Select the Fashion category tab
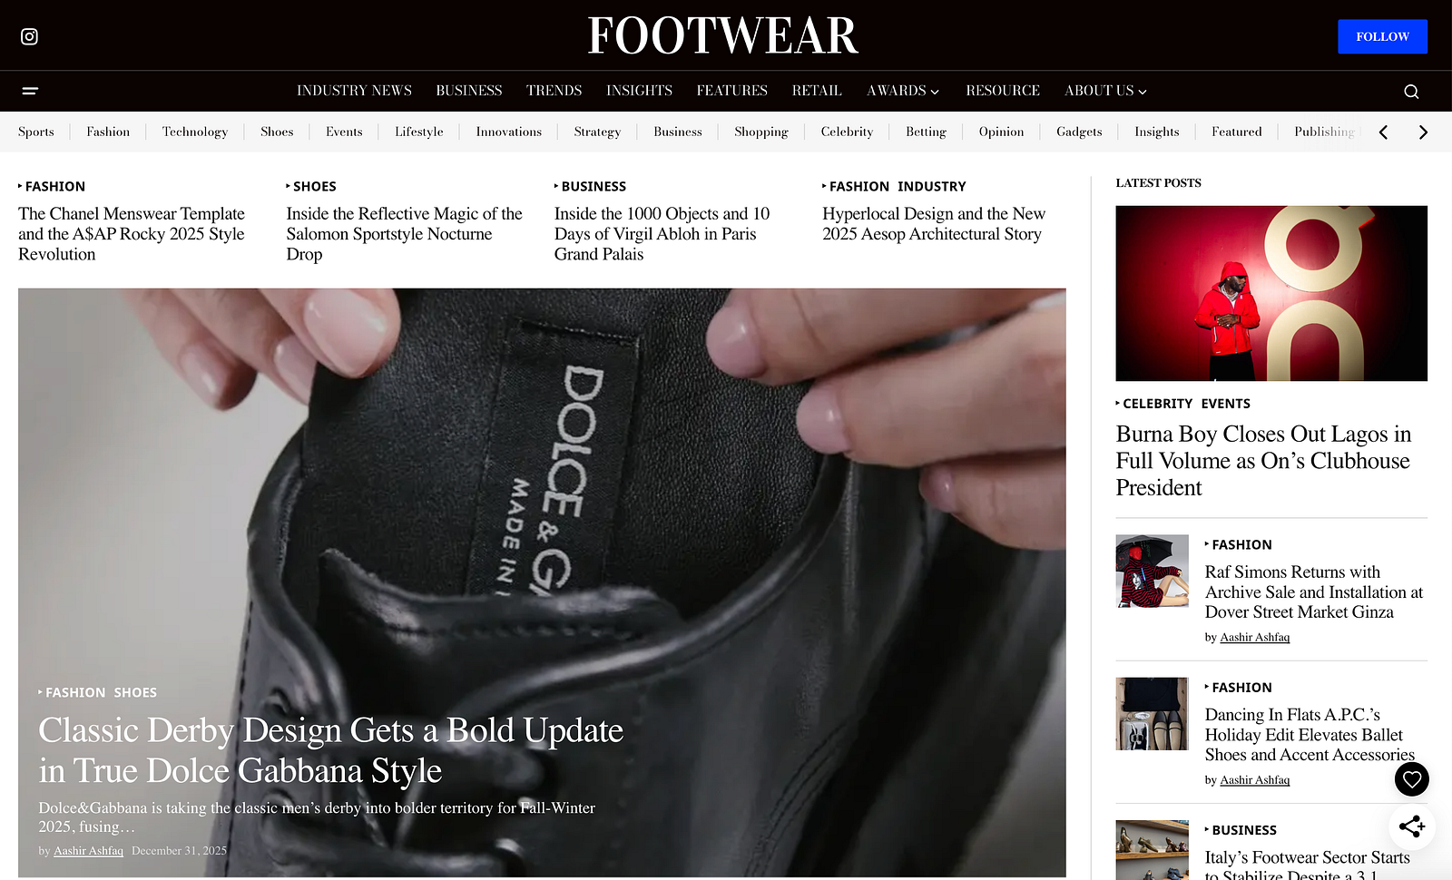1452x880 pixels. tap(108, 132)
